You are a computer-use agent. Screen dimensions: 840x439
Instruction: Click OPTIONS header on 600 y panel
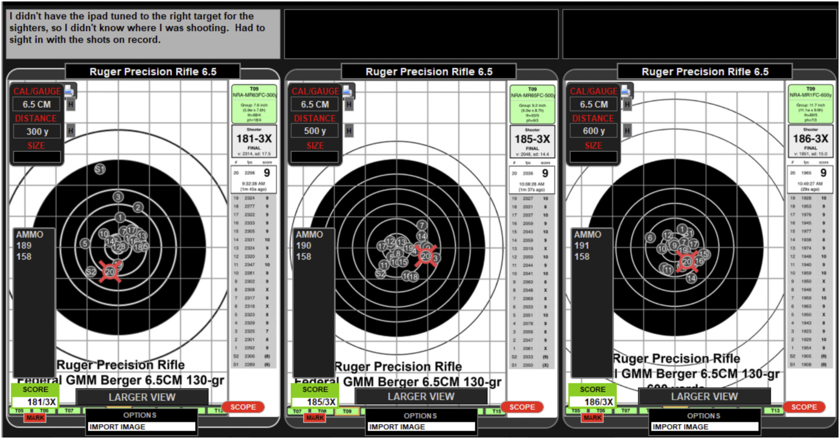[704, 416]
